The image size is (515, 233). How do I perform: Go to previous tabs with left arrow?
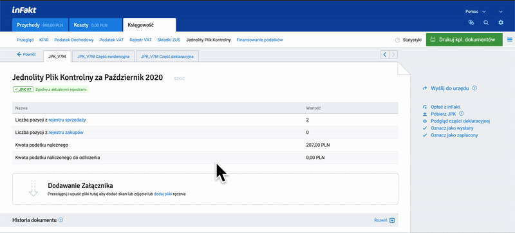point(385,55)
